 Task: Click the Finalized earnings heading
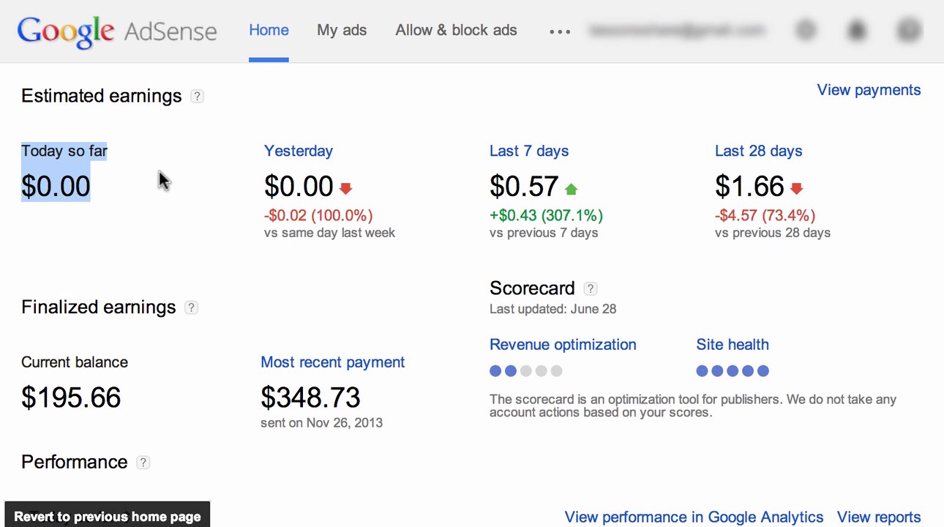[x=98, y=307]
